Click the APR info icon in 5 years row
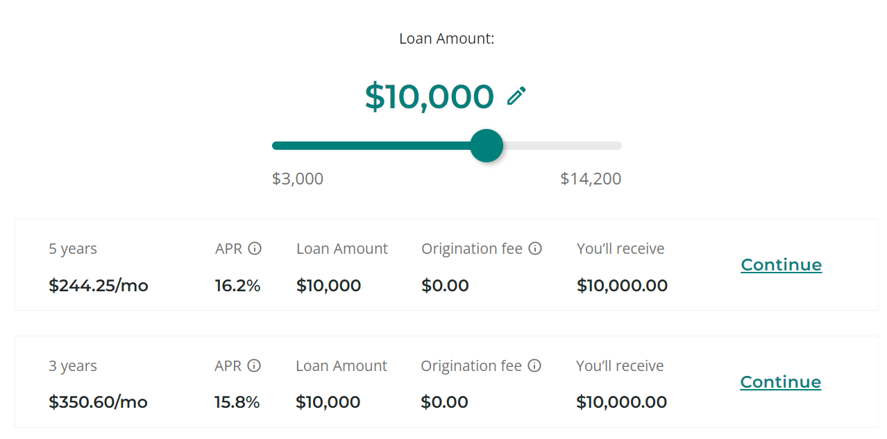The image size is (887, 439). [255, 248]
